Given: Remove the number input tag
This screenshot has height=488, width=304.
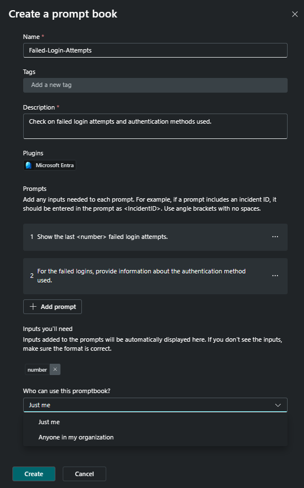Looking at the screenshot, I should [x=55, y=369].
